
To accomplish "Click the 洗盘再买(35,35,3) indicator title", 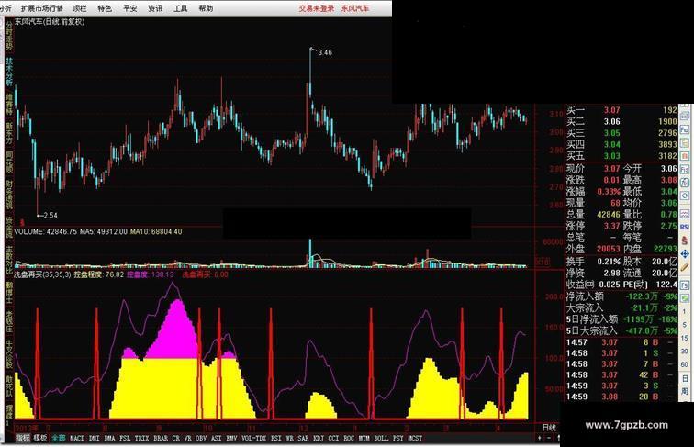I will coord(42,274).
